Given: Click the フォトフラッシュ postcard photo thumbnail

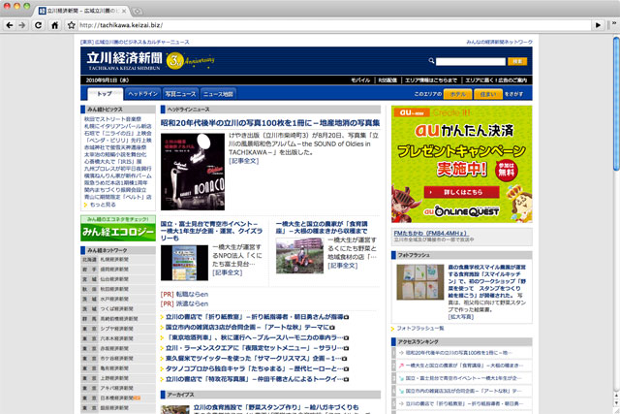Looking at the screenshot, I should [419, 282].
